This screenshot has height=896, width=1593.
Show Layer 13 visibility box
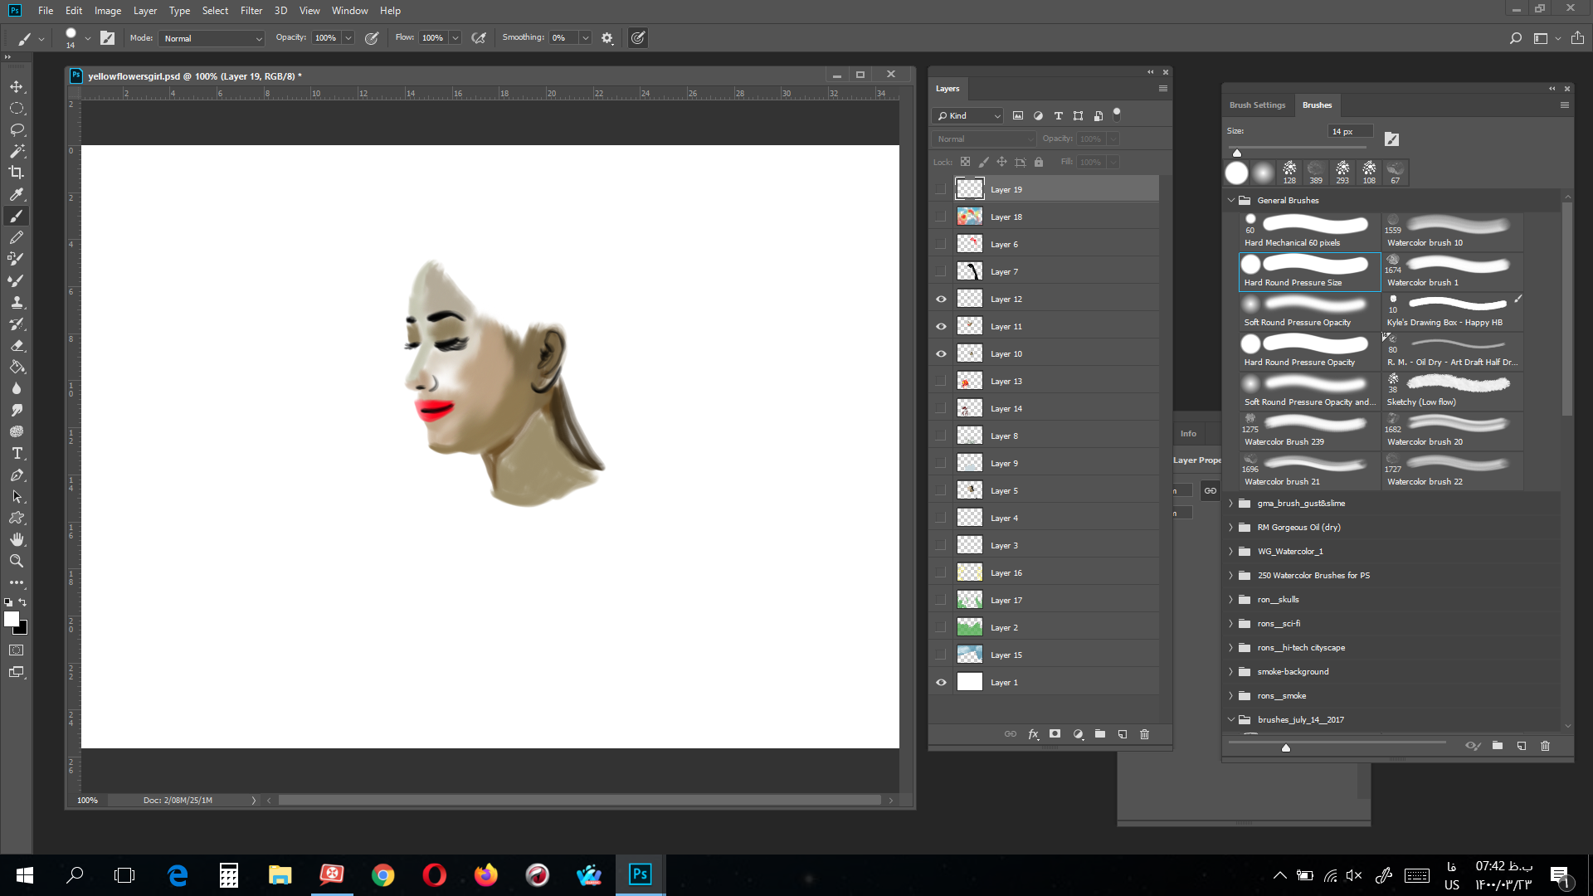click(941, 382)
